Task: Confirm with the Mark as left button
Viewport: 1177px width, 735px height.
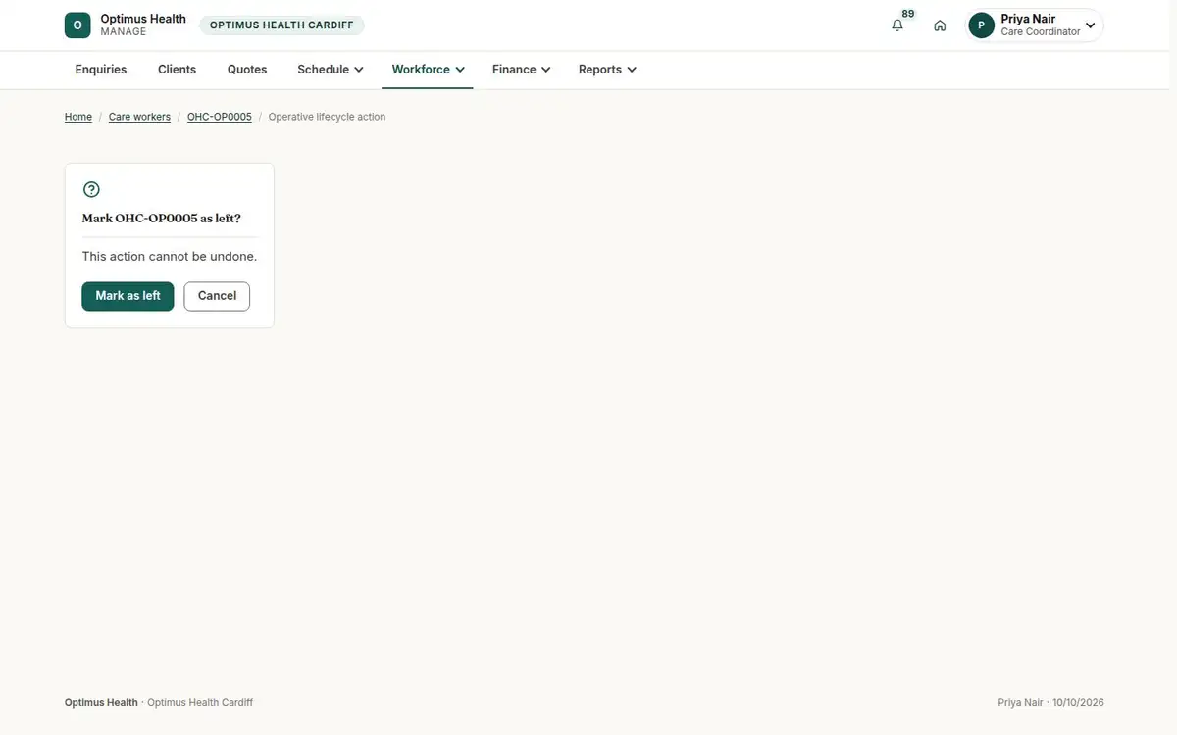Action: pyautogui.click(x=128, y=296)
